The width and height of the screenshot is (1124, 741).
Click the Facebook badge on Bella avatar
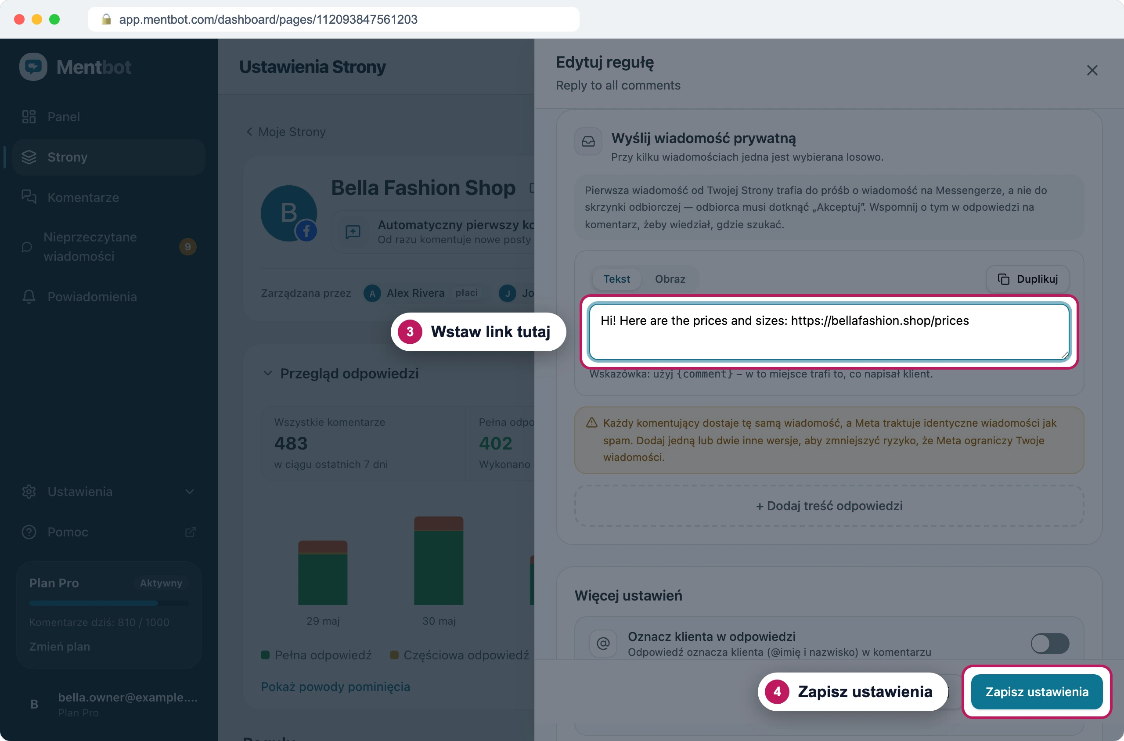(x=306, y=230)
